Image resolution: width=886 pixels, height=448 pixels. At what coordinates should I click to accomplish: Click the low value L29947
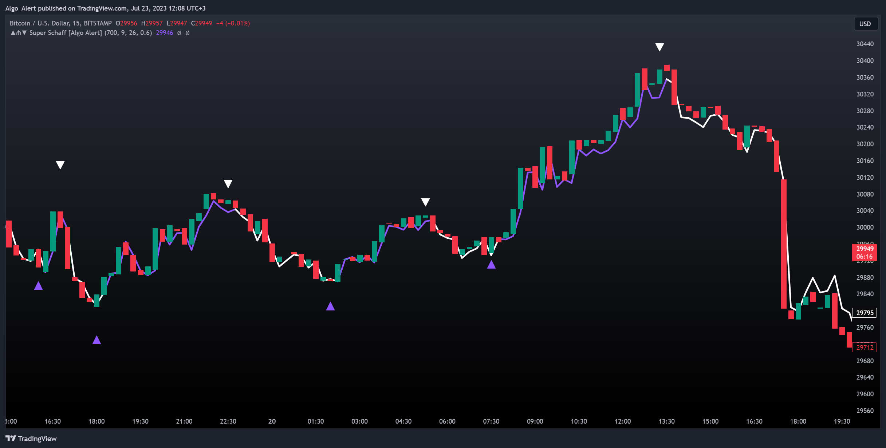pos(177,23)
